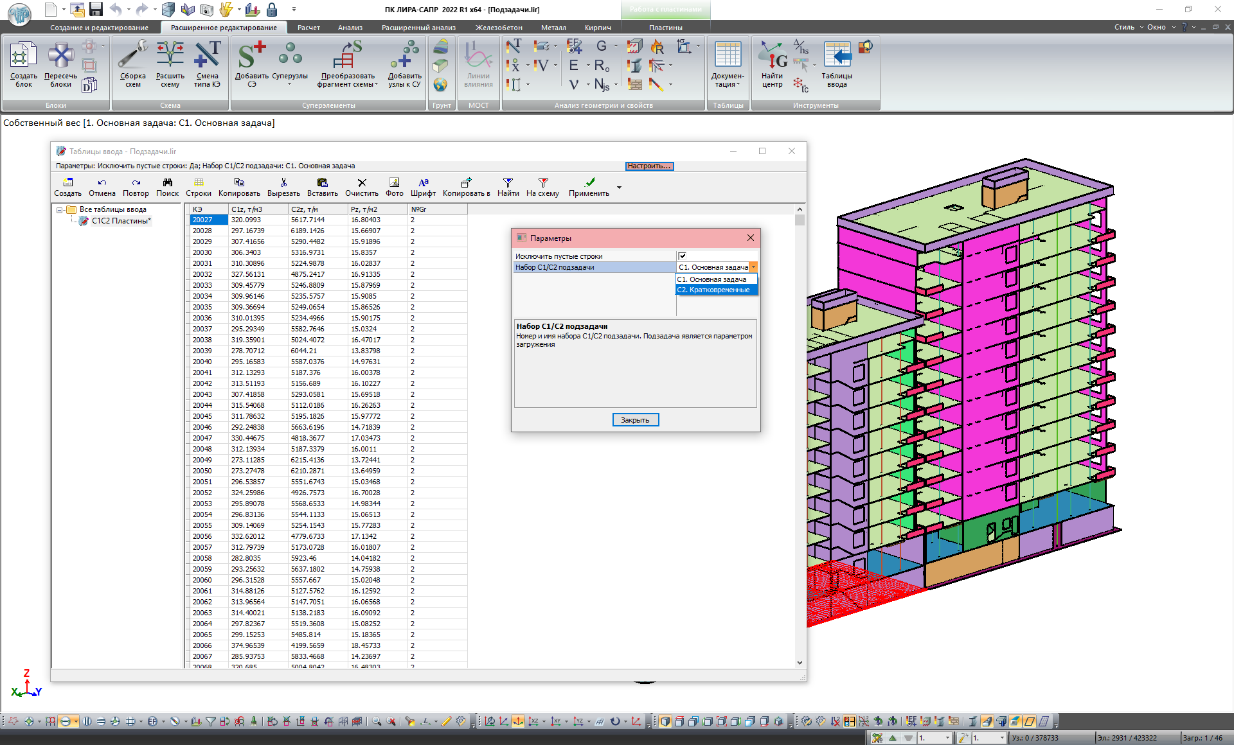The height and width of the screenshot is (745, 1234).
Task: Uncheck Exclude empty rows checkbox
Action: tap(683, 256)
